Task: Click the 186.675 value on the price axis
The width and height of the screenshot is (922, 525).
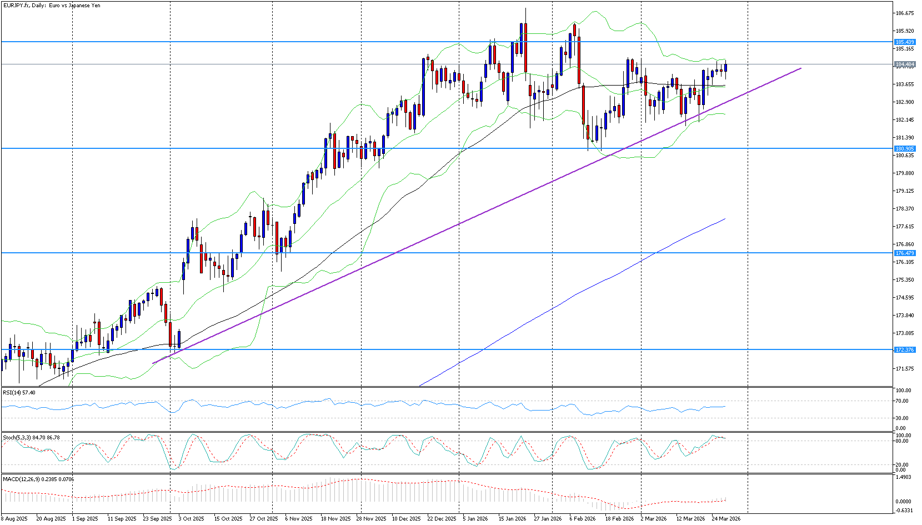Action: point(905,13)
